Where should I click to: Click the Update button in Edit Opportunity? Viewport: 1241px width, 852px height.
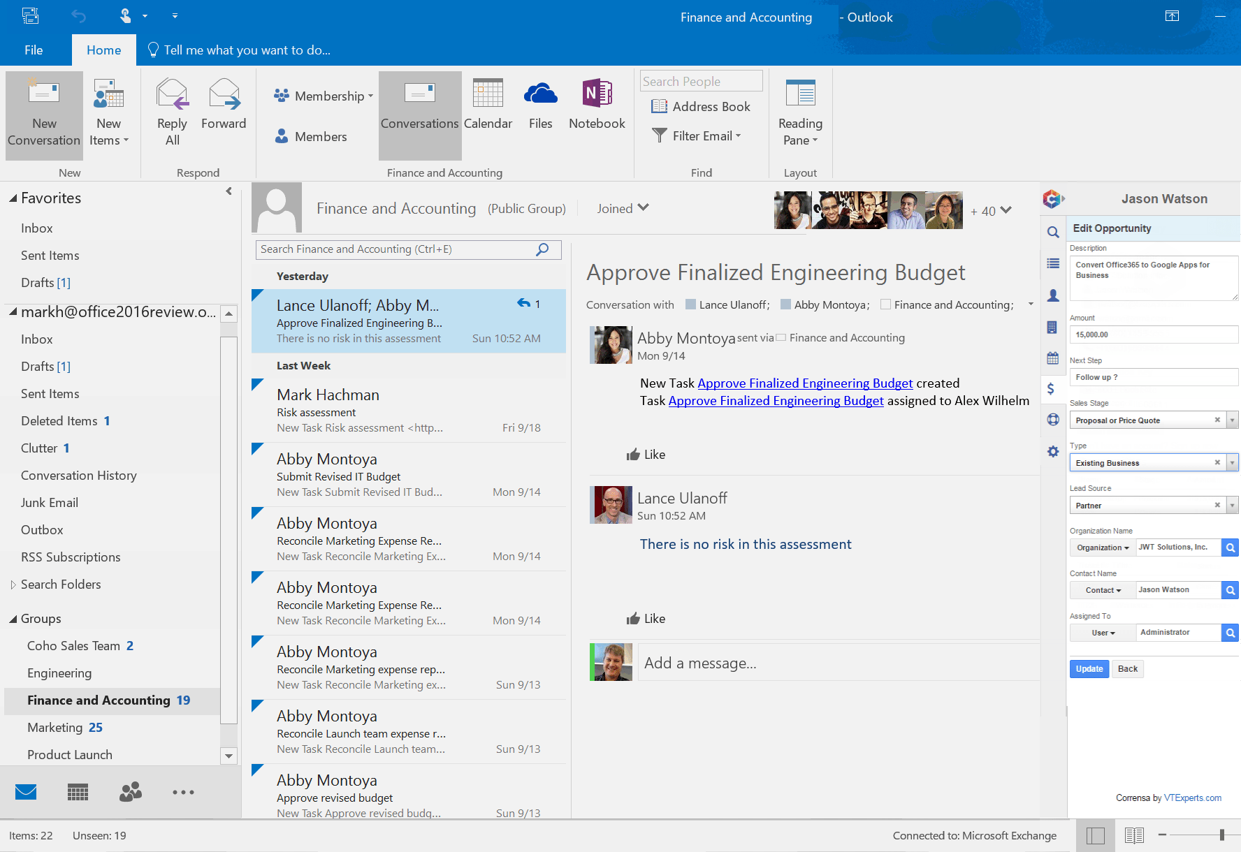1089,668
